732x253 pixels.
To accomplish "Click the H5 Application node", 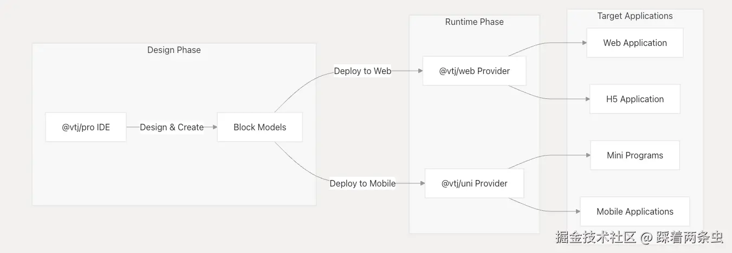I will coord(634,99).
